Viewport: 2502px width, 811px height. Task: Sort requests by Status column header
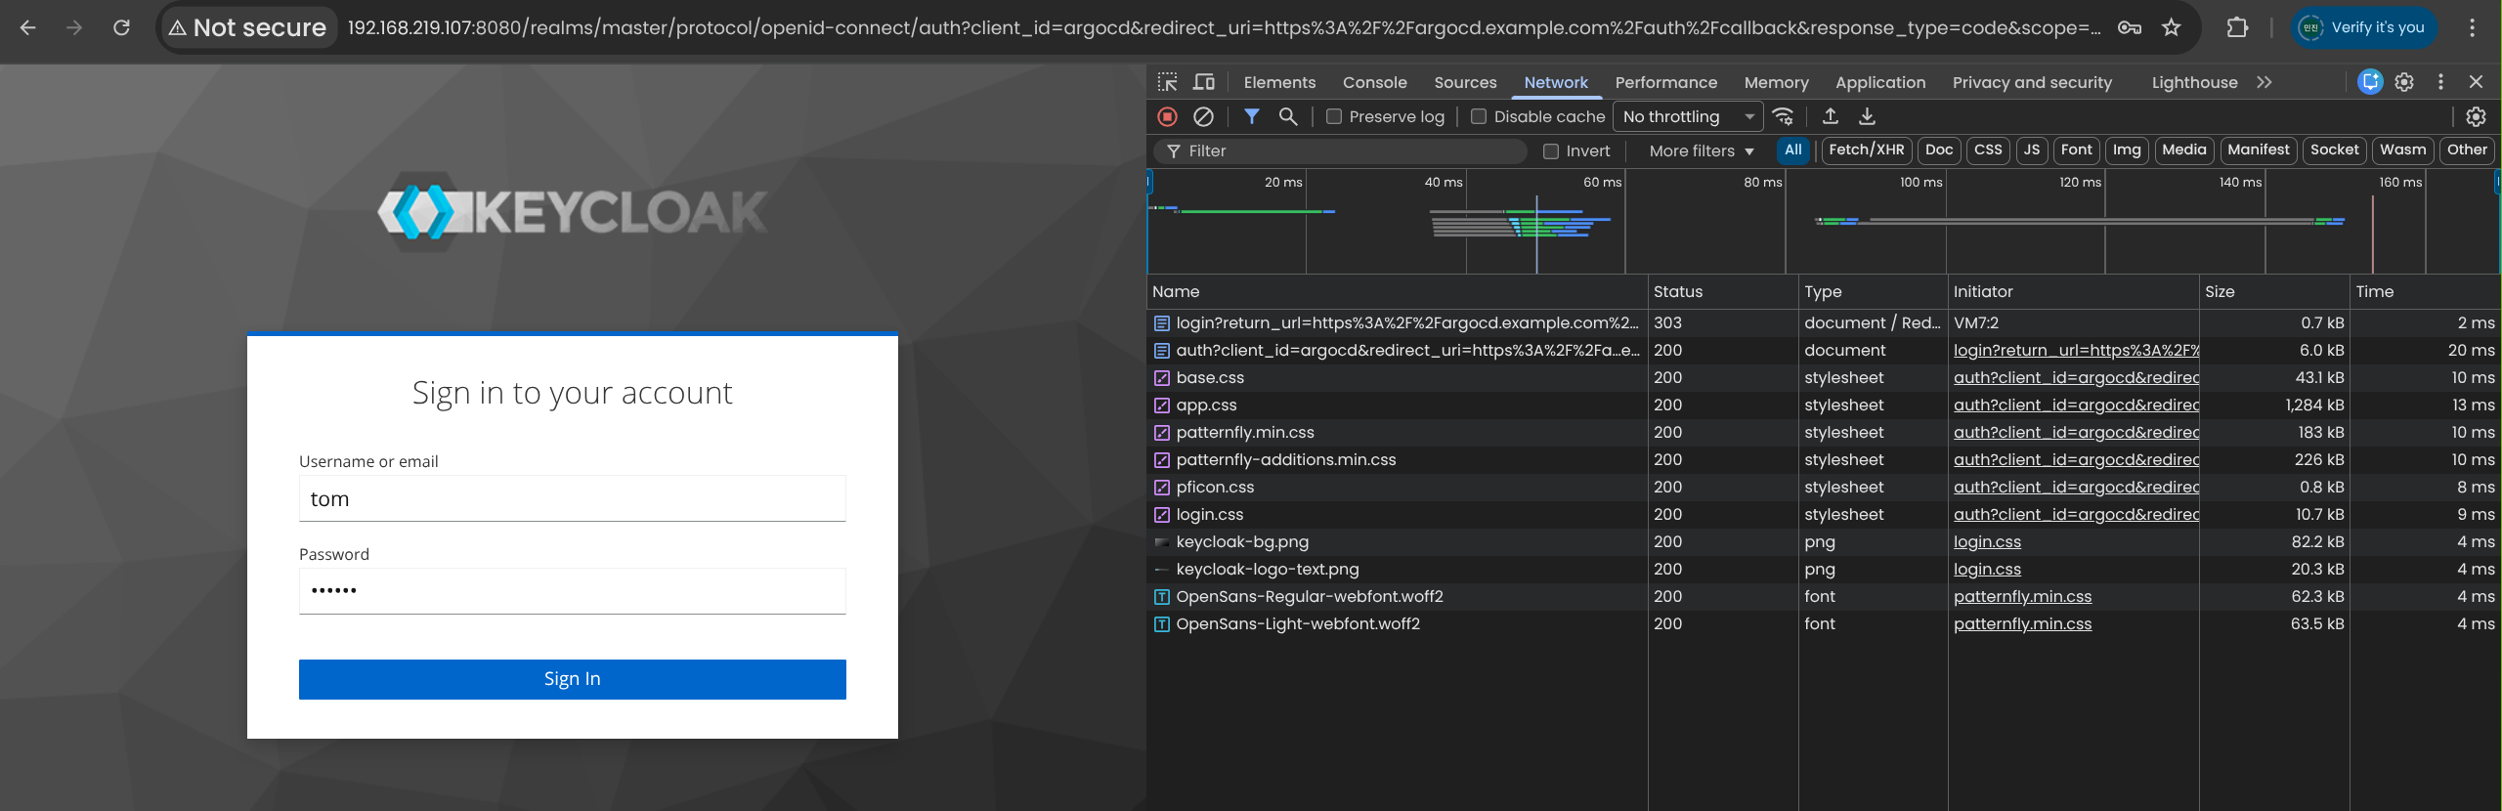coord(1722,291)
